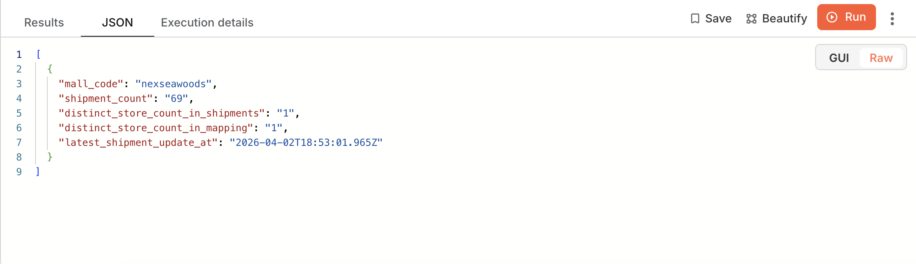Open the Execution details tab
Image resolution: width=916 pixels, height=264 pixels.
[x=207, y=22]
